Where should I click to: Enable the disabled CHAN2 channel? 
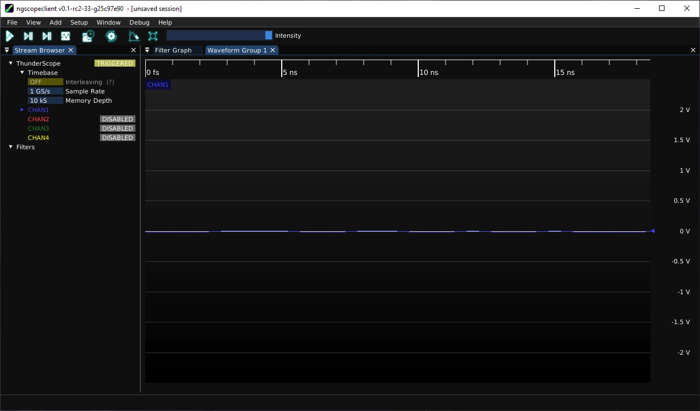(117, 119)
